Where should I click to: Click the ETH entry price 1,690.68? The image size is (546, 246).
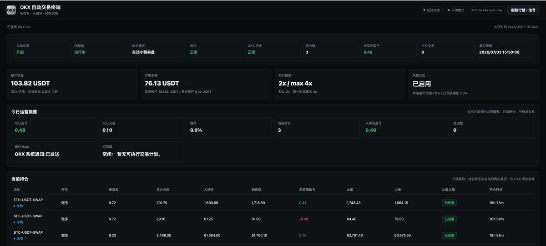211,203
